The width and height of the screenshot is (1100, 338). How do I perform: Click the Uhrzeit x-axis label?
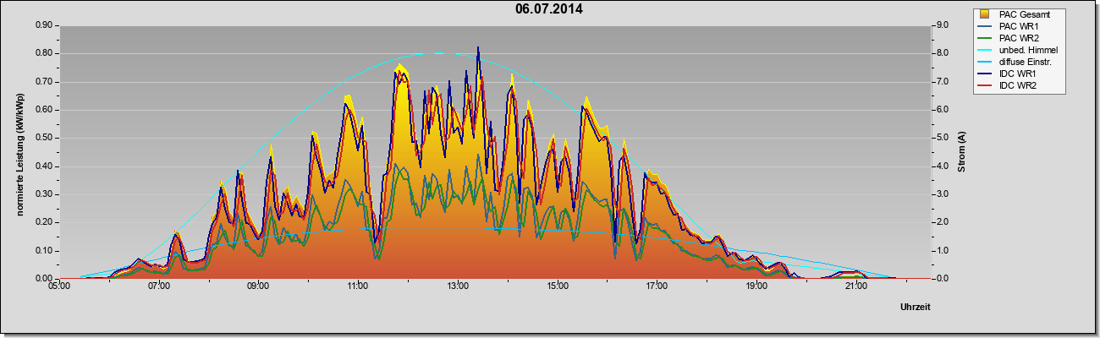coord(916,308)
